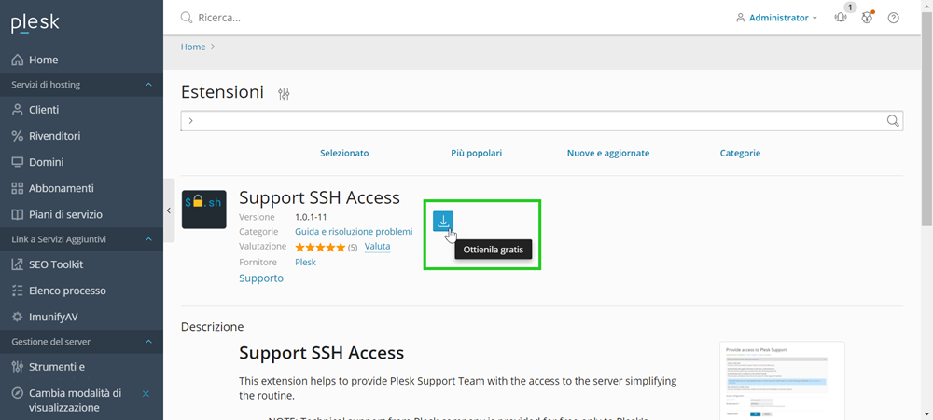Viewport: 933px width, 420px height.
Task: Open the Administrator account dropdown
Action: (x=776, y=18)
